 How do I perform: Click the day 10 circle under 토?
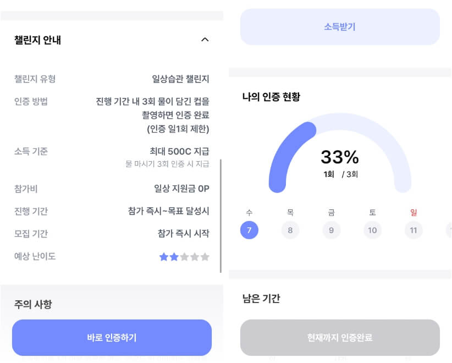[372, 230]
